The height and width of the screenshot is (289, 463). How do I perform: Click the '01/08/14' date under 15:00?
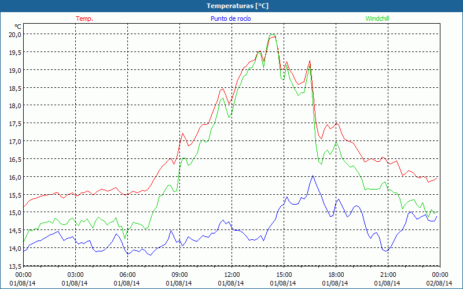click(283, 283)
